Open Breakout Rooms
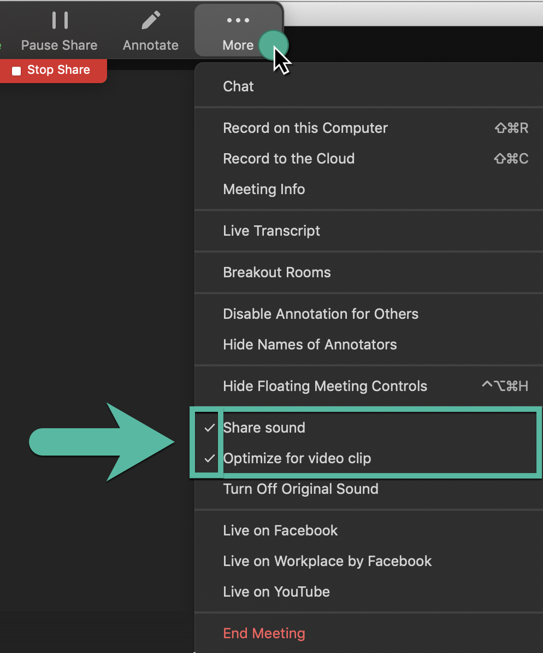The image size is (543, 653). [277, 272]
